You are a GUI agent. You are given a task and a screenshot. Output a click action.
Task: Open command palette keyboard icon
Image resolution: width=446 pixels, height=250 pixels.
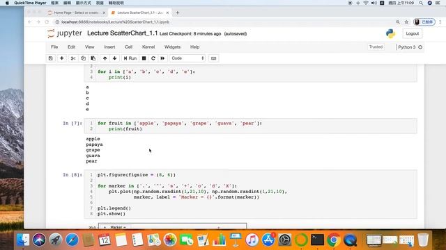click(214, 58)
